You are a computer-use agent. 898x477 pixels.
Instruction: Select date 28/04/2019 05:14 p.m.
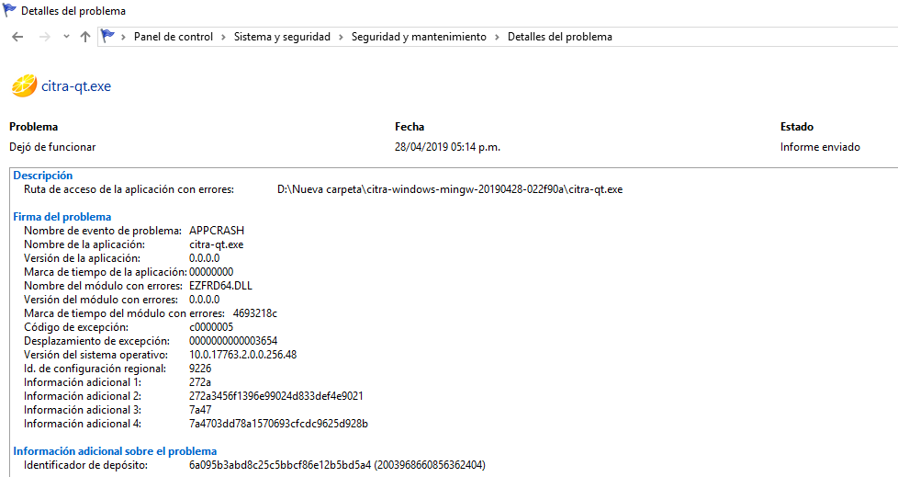click(x=447, y=147)
